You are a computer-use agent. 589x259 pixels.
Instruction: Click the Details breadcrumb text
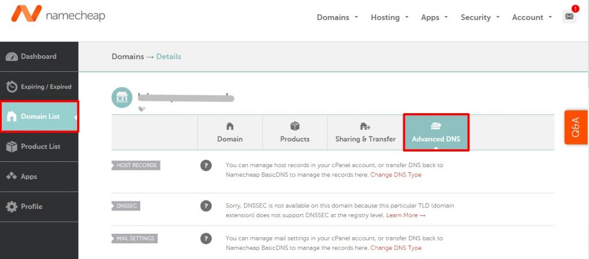point(169,57)
